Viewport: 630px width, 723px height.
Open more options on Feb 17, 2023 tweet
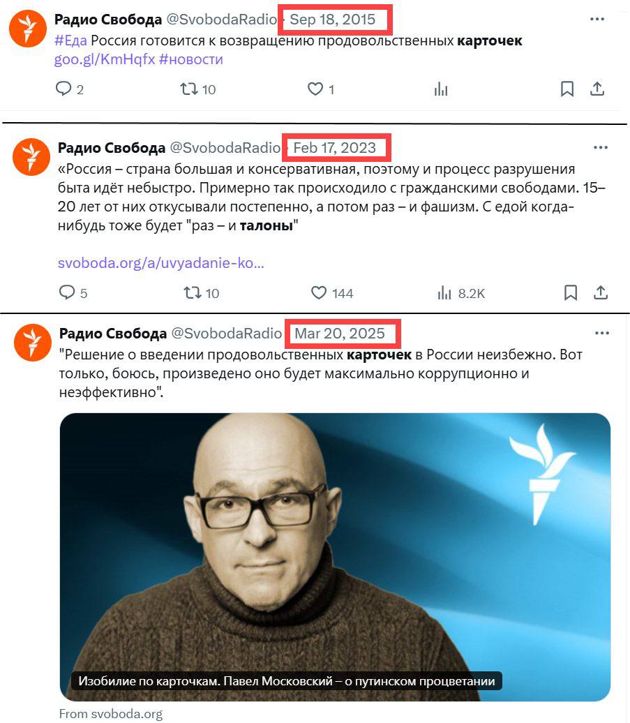click(601, 147)
